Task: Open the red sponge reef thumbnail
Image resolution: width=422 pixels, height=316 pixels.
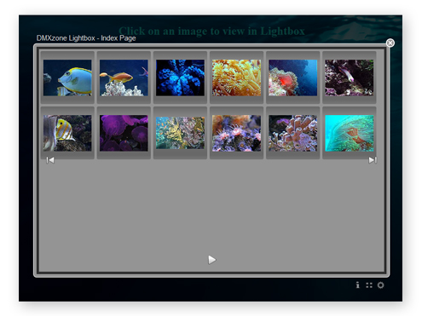Action: click(292, 78)
